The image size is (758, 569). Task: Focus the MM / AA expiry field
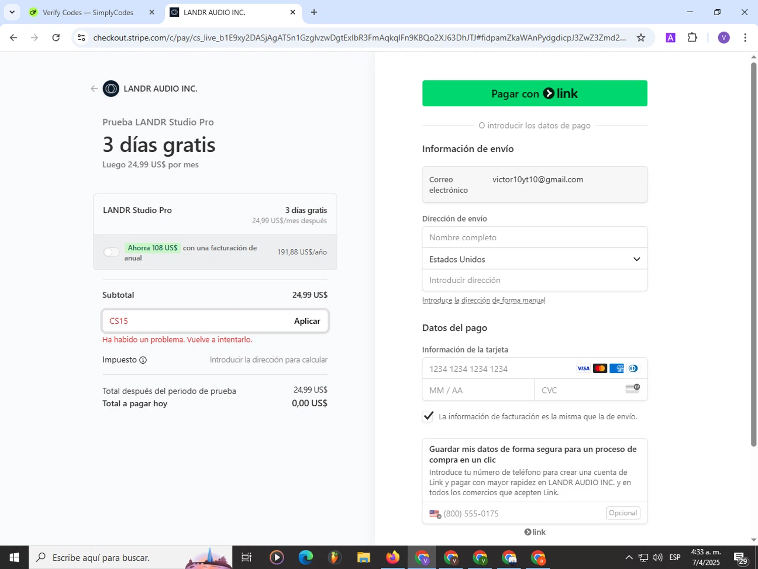pyautogui.click(x=478, y=390)
